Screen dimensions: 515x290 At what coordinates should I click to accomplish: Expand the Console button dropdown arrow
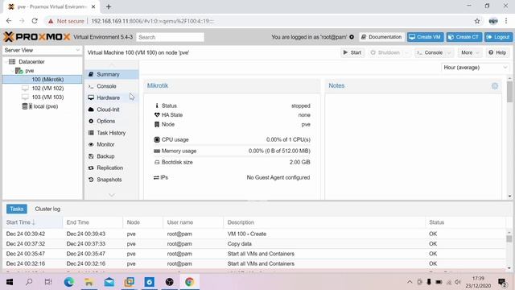[449, 52]
